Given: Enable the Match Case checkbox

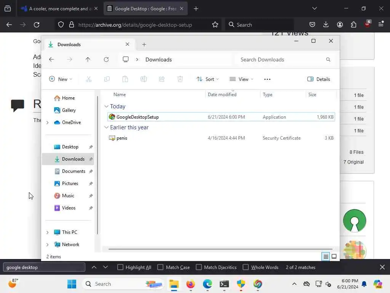Looking at the screenshot, I should click(x=160, y=267).
